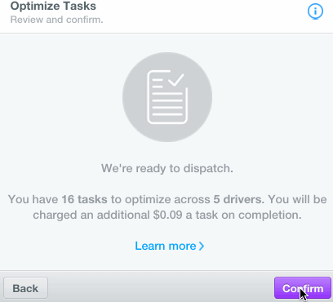
Task: Click the empty footer bar between the buttons
Action: point(161,288)
